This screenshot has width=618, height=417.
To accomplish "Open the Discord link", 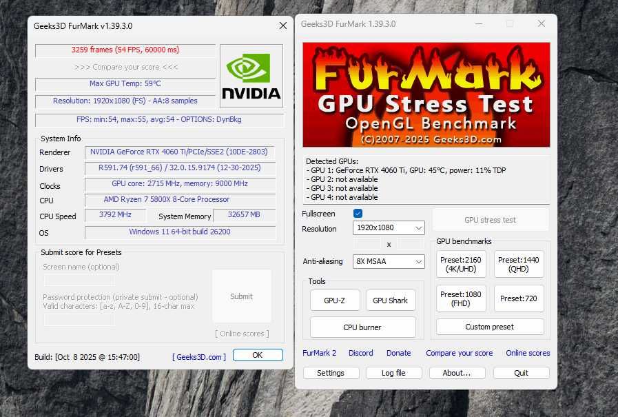I will point(360,353).
